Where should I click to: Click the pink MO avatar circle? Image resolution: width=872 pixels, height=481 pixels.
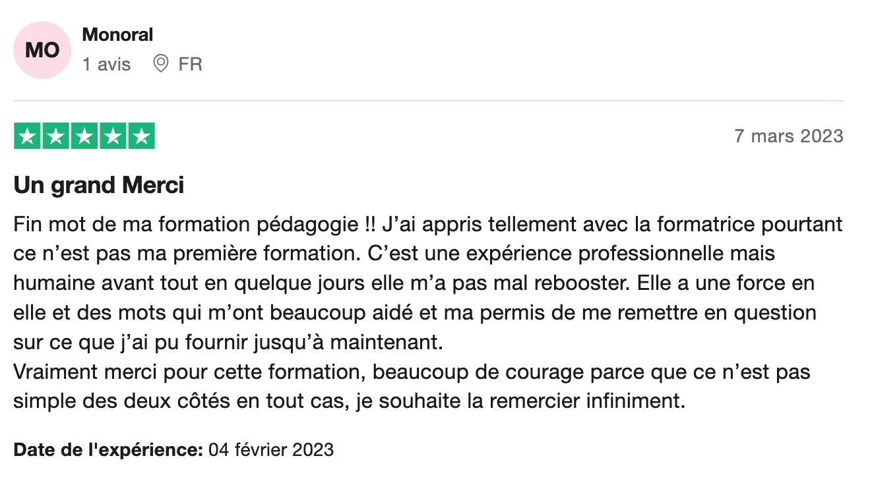click(42, 50)
